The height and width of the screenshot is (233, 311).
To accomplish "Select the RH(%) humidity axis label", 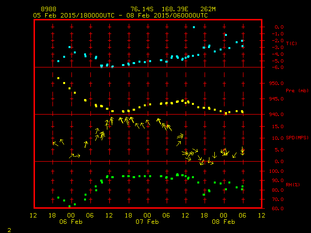I will click(292, 184).
